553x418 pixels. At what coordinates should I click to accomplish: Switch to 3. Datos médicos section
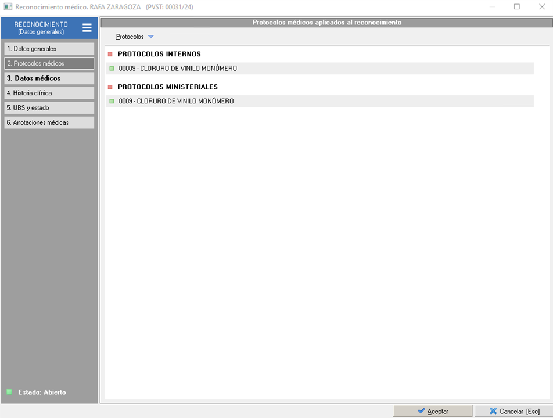[x=49, y=78]
